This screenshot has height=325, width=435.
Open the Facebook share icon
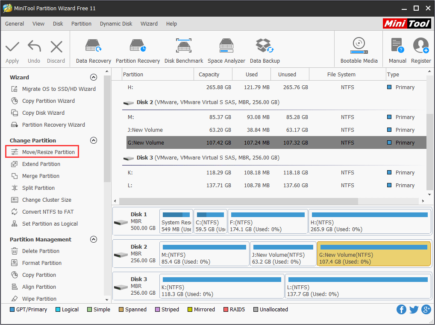(401, 309)
